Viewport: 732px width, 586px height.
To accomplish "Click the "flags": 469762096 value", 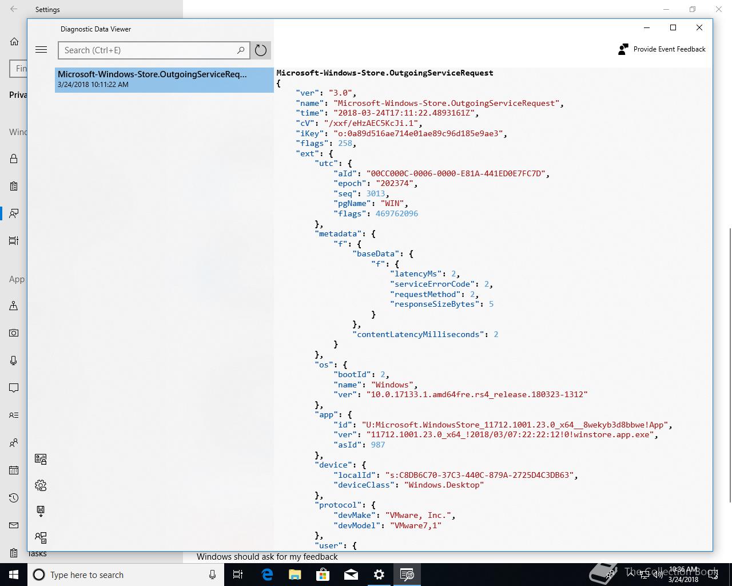I will 397,213.
